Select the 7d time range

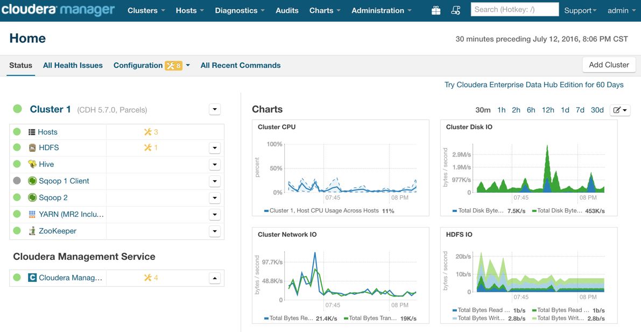[x=580, y=110]
